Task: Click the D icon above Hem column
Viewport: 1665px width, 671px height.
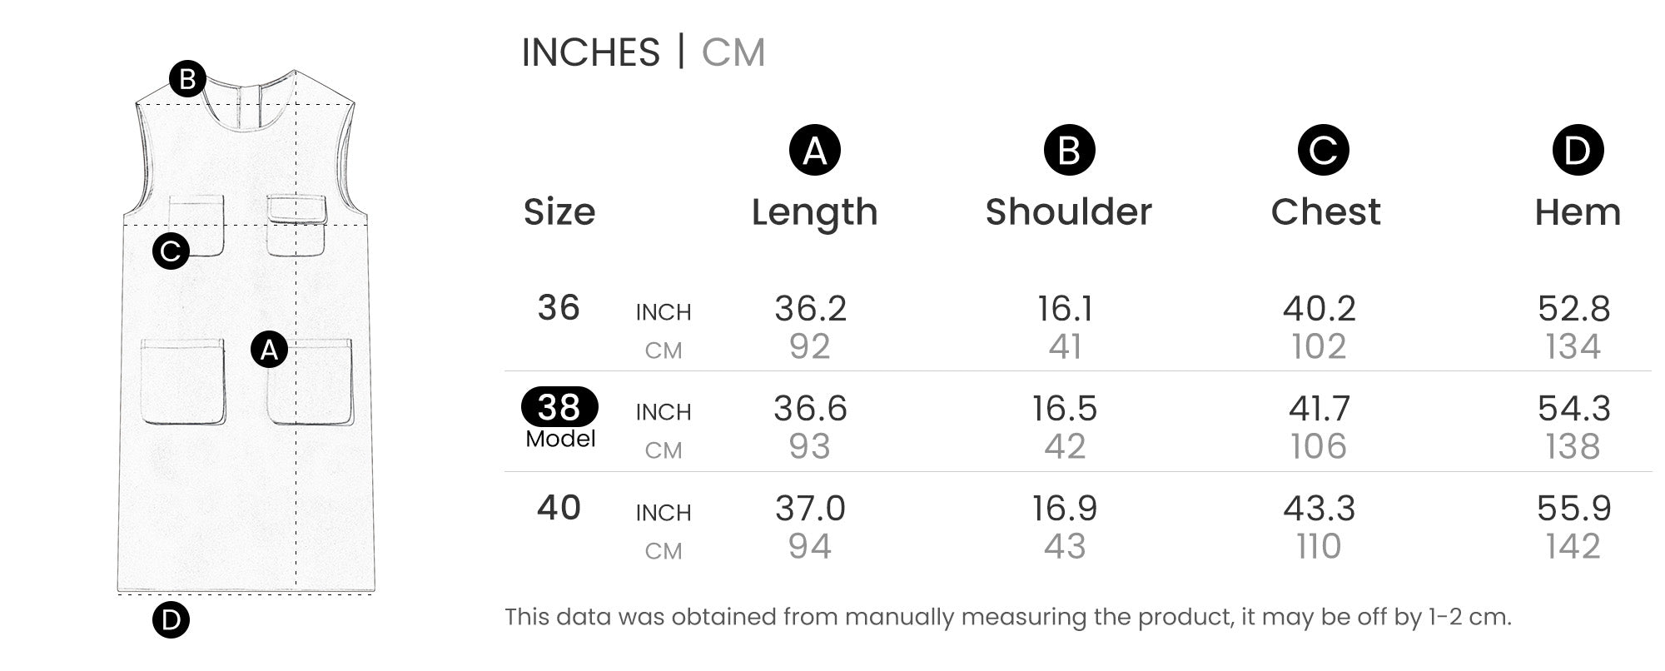Action: point(1578,151)
